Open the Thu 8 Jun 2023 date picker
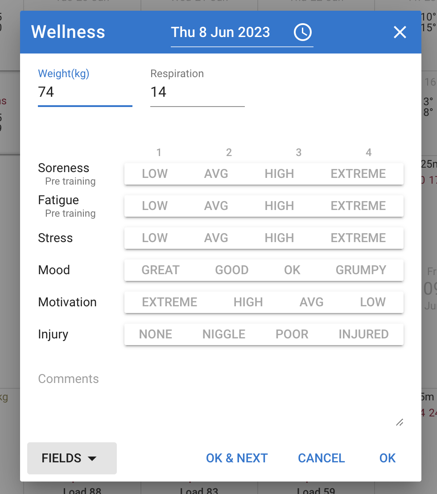Image resolution: width=437 pixels, height=494 pixels. [x=220, y=32]
